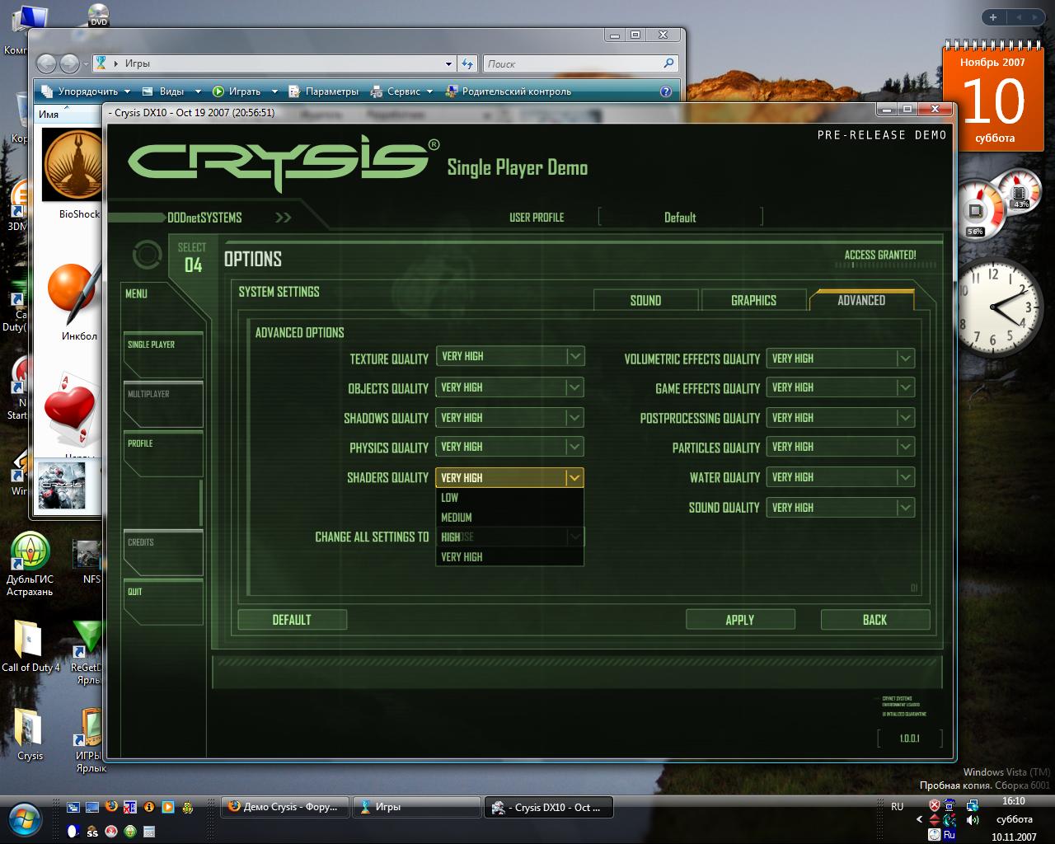
Task: Go back using the BACK button
Action: (x=875, y=620)
